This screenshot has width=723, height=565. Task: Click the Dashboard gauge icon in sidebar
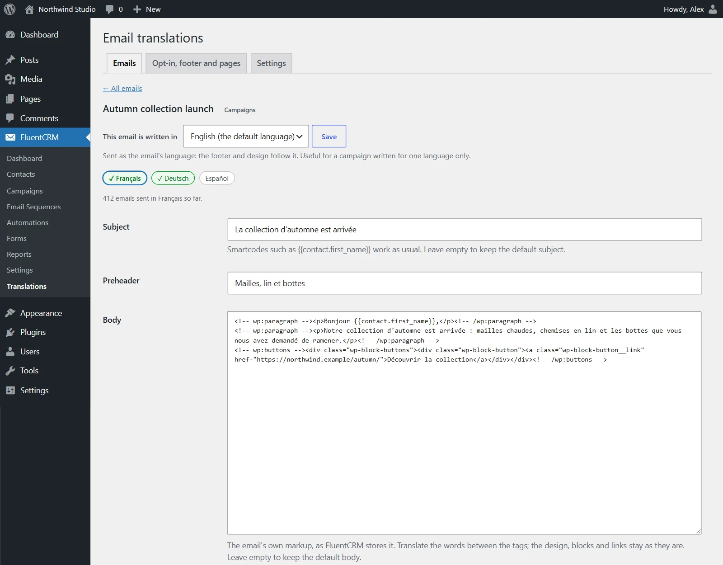(10, 35)
